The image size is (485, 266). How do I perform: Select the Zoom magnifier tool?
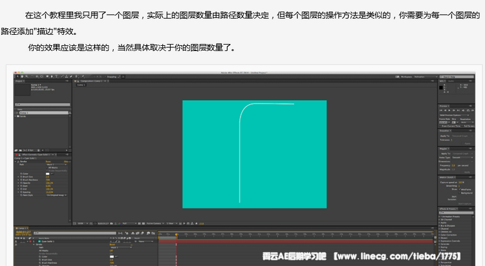tap(27, 77)
